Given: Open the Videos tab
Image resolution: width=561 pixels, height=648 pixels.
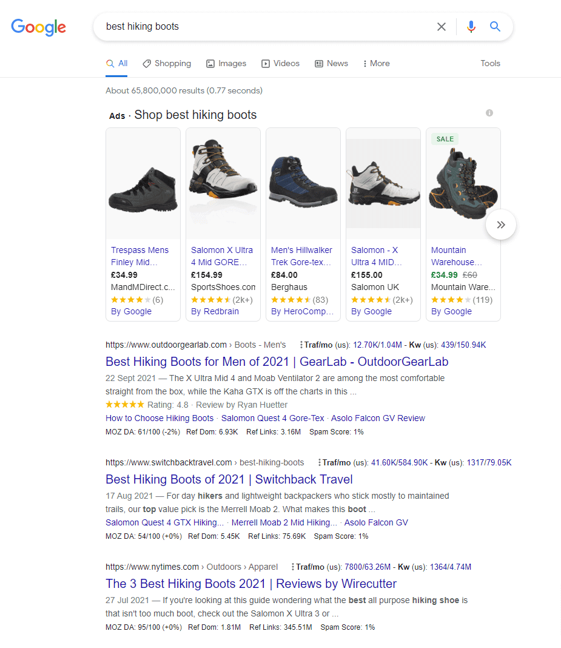Looking at the screenshot, I should point(280,63).
